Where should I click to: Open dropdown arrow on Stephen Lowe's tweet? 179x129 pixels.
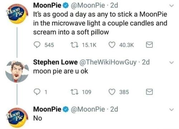[x=171, y=63]
